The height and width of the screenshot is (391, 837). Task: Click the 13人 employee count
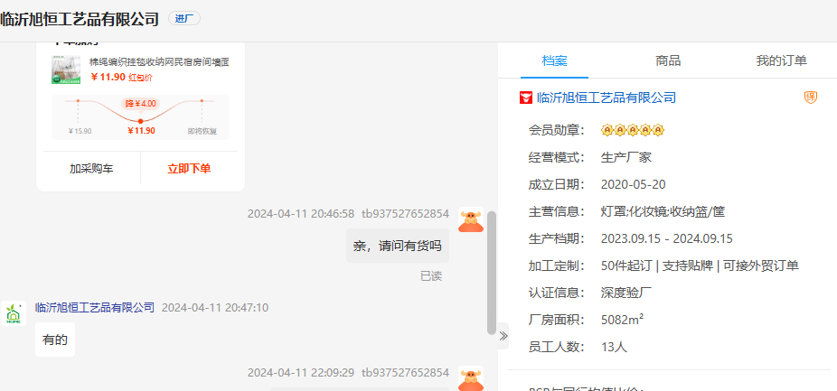pos(614,347)
